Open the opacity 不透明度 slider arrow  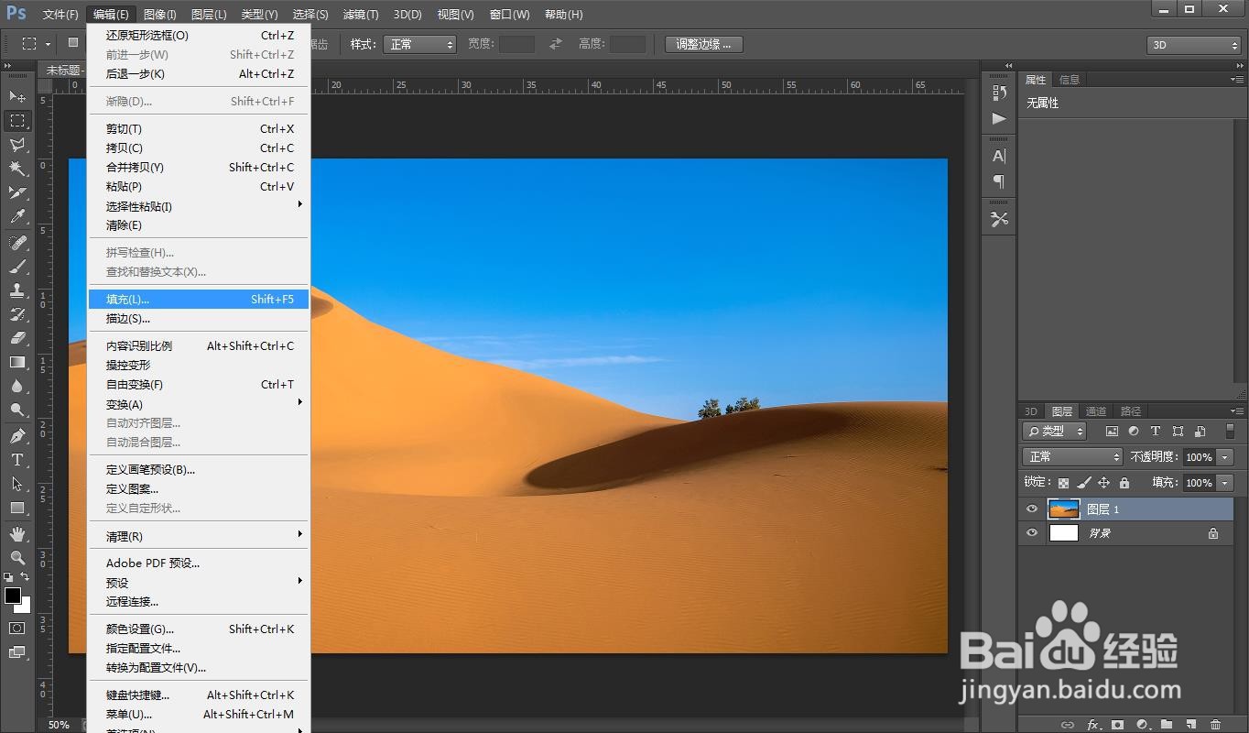[1225, 457]
